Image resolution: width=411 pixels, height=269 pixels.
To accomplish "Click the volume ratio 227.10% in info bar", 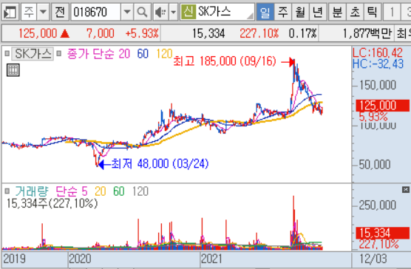I will pos(259,33).
